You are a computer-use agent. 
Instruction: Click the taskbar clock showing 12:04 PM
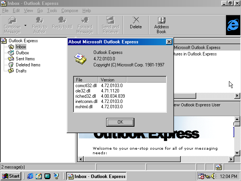click(229, 176)
